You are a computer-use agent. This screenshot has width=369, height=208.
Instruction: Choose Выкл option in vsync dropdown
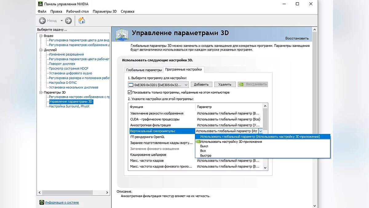click(263, 146)
